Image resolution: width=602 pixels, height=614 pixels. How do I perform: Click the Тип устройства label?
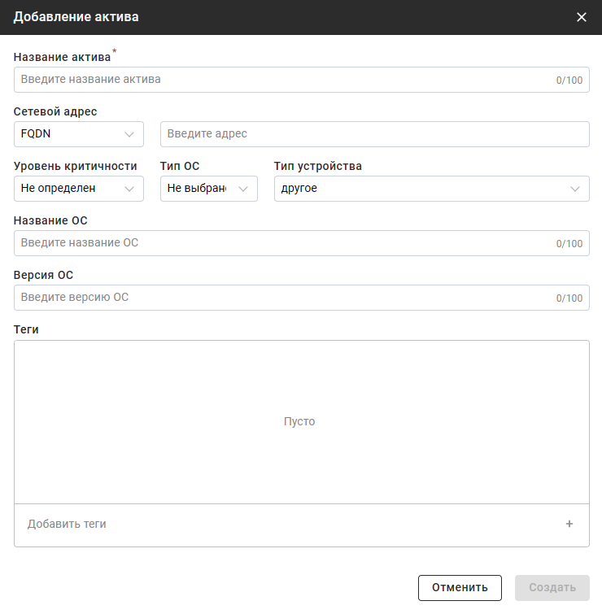[x=317, y=167]
